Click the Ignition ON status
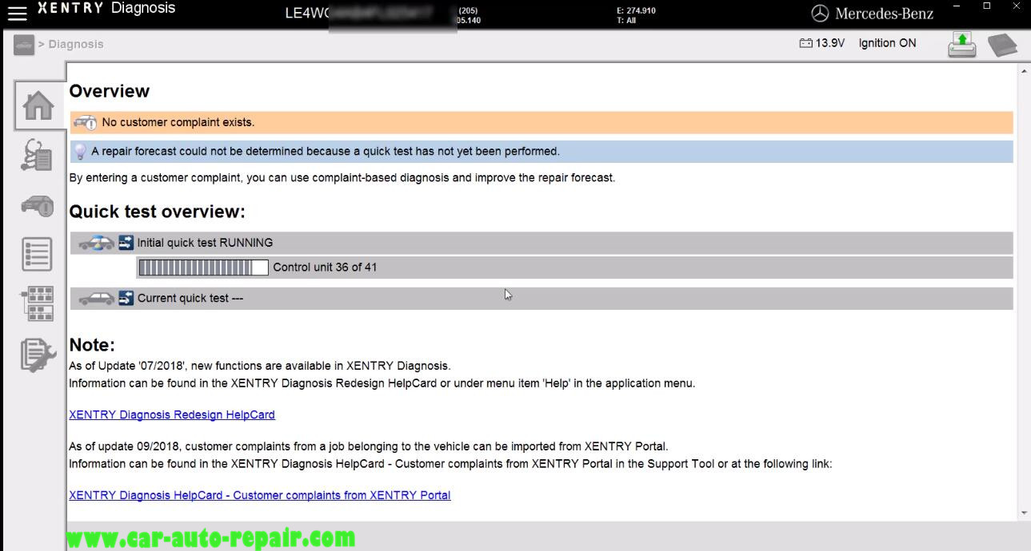 click(887, 43)
